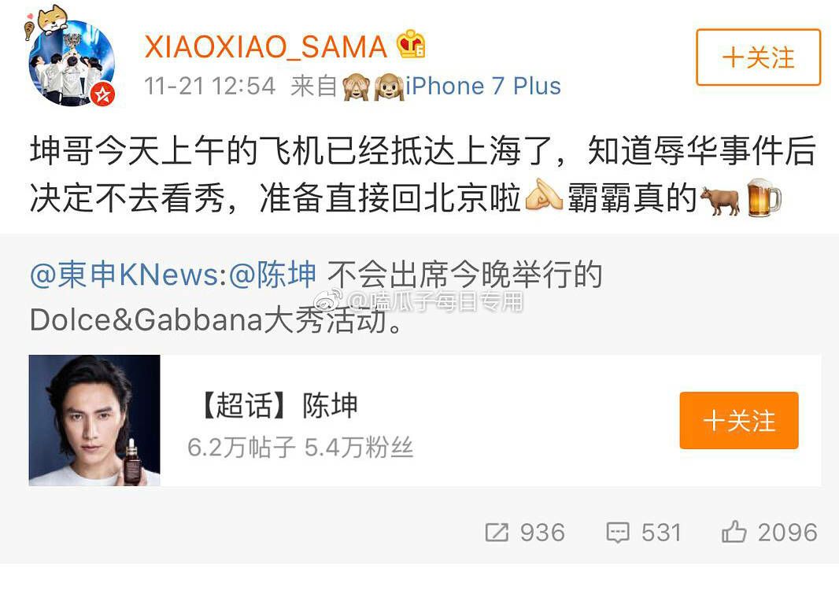839x601 pixels.
Task: Open the 531 comments count
Action: pos(661,533)
